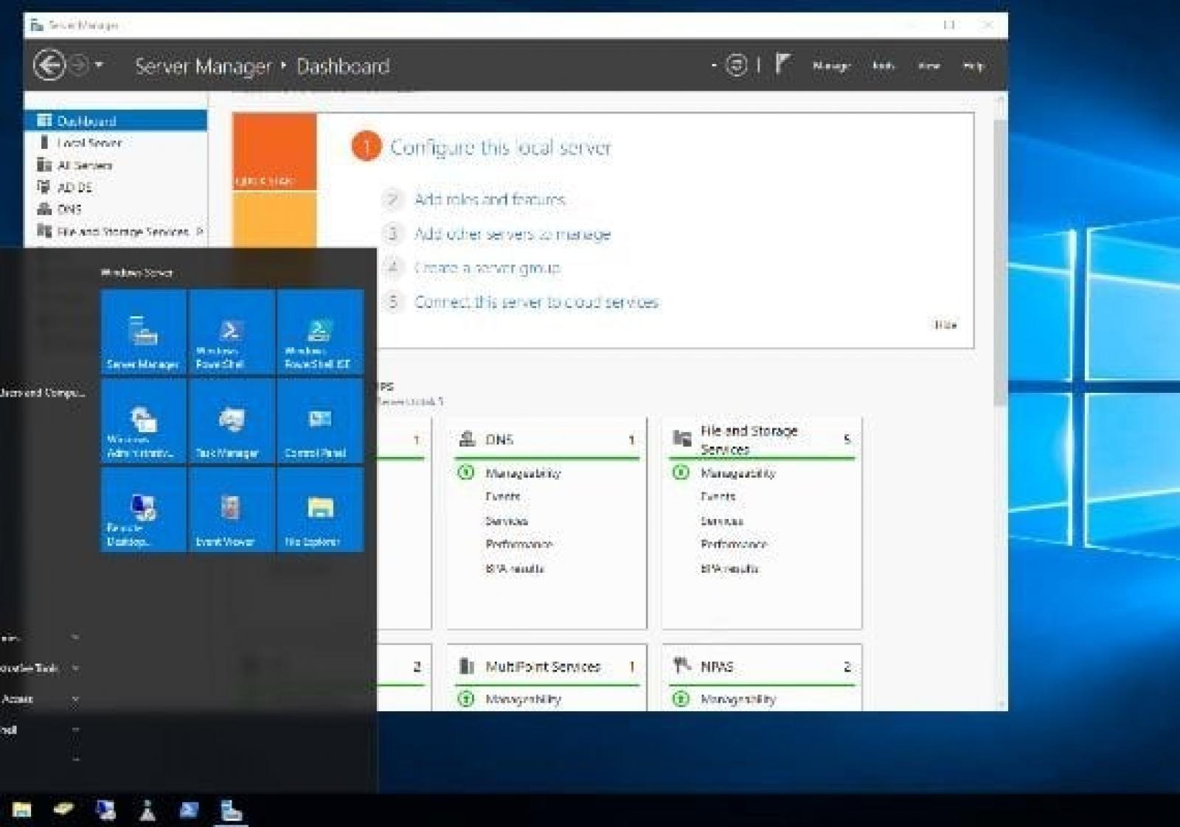Launch the Task Manager tile
The height and width of the screenshot is (827, 1180).
[231, 422]
